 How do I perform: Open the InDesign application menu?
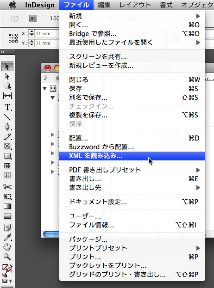coord(40,5)
